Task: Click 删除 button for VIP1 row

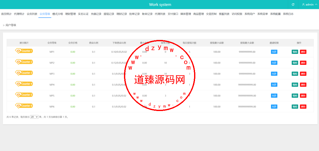Action: point(303,52)
